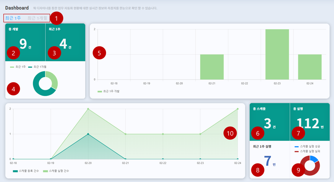Click 02-22 zero point of 스케줄 등록 line
Screen dimensions: 334x182
[x=163, y=159]
